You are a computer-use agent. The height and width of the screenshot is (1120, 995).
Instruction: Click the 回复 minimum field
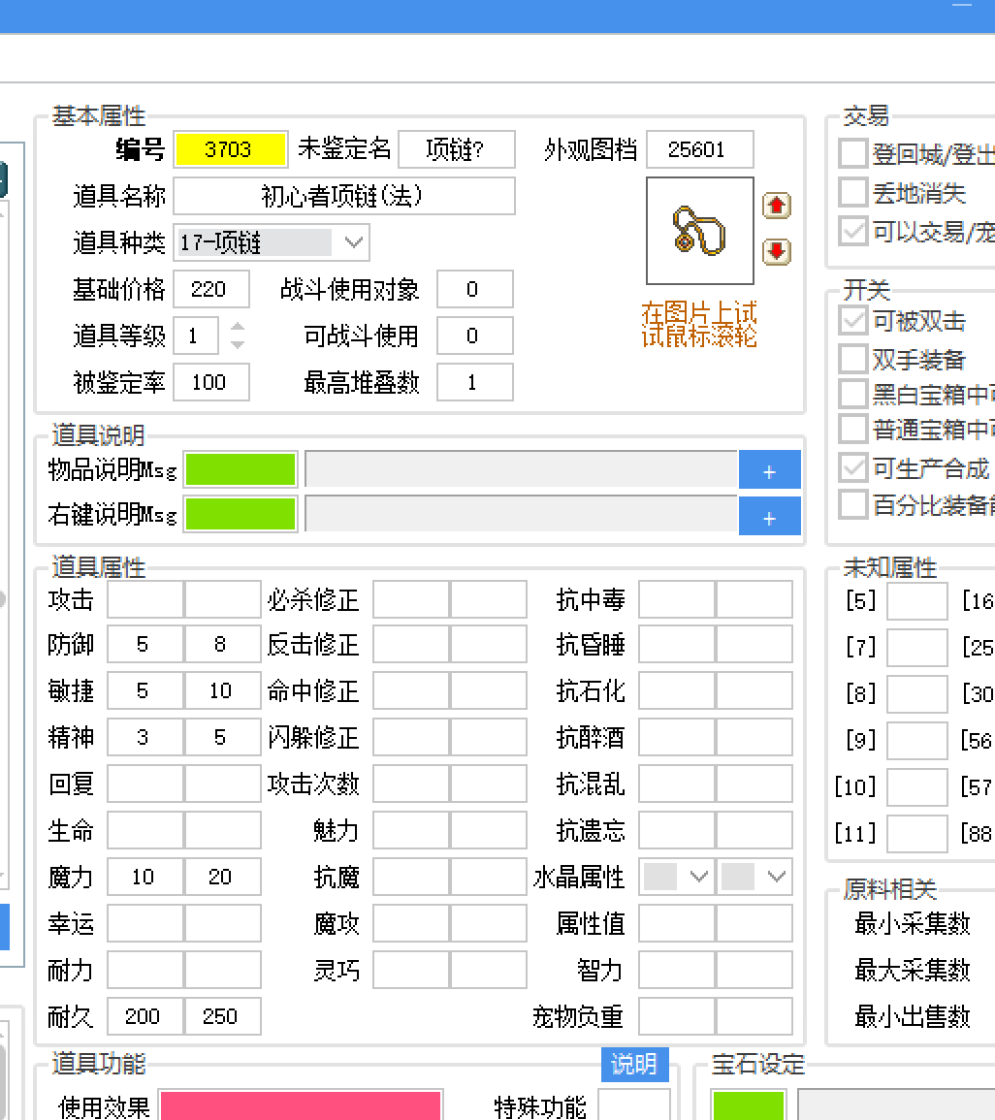(145, 784)
